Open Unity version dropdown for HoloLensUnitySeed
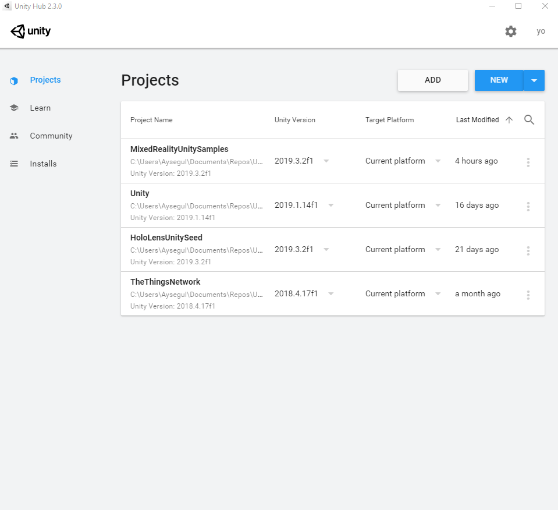This screenshot has height=510, width=558. pos(326,249)
